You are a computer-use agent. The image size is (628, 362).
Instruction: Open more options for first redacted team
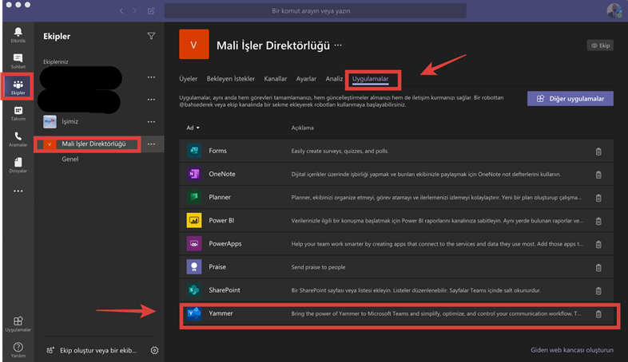[151, 77]
